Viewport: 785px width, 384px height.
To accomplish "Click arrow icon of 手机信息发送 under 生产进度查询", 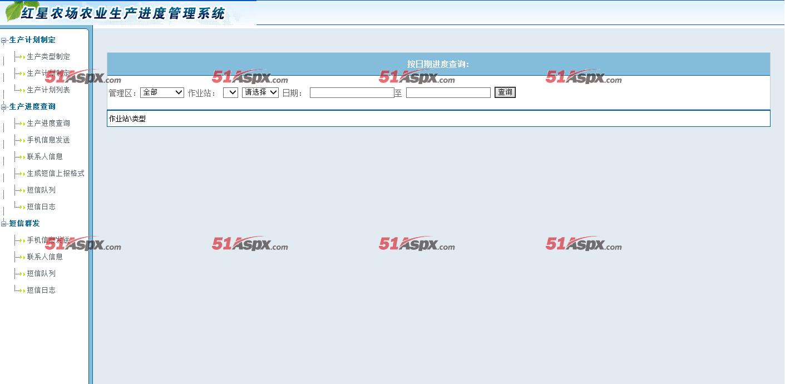I will (22, 140).
